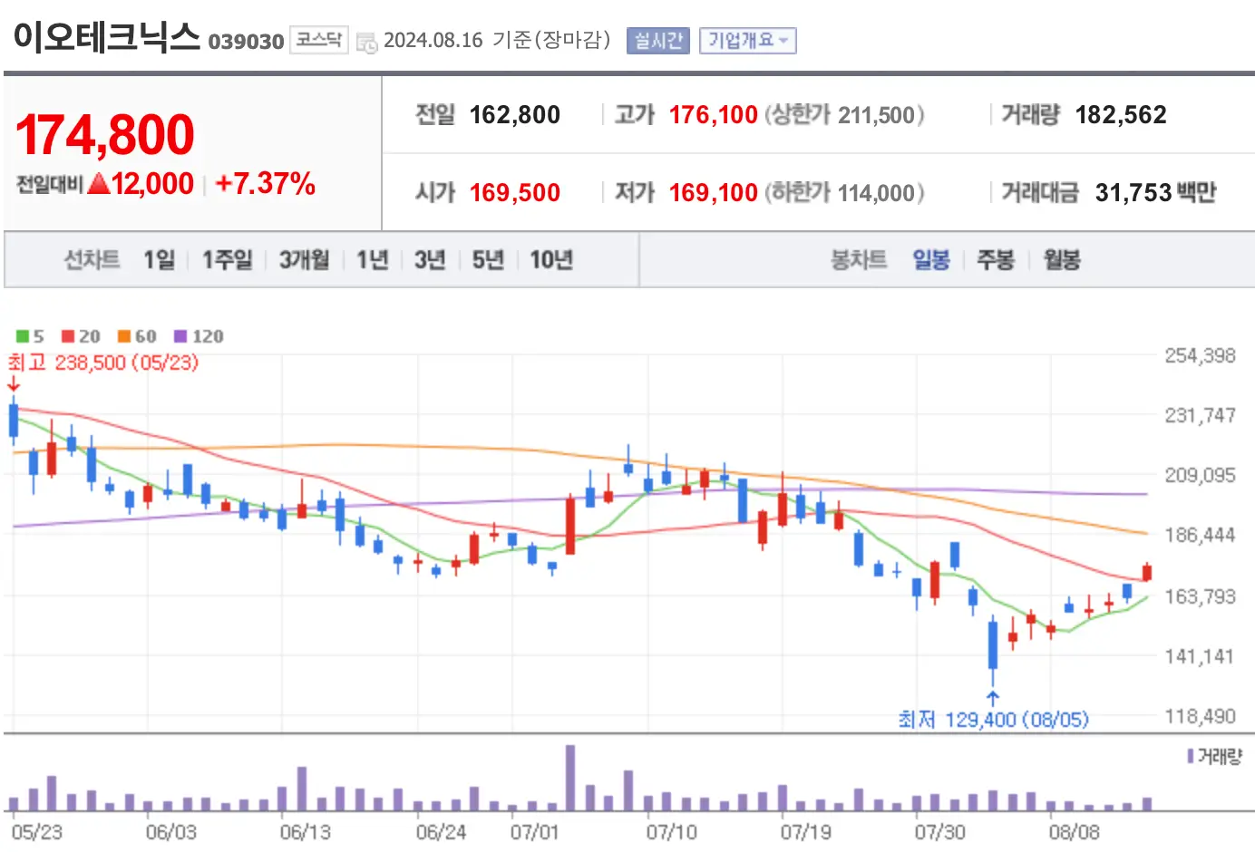Screen dimensions: 1255x852
Task: Click the 08/08 date axis label
Action: pos(1074,832)
